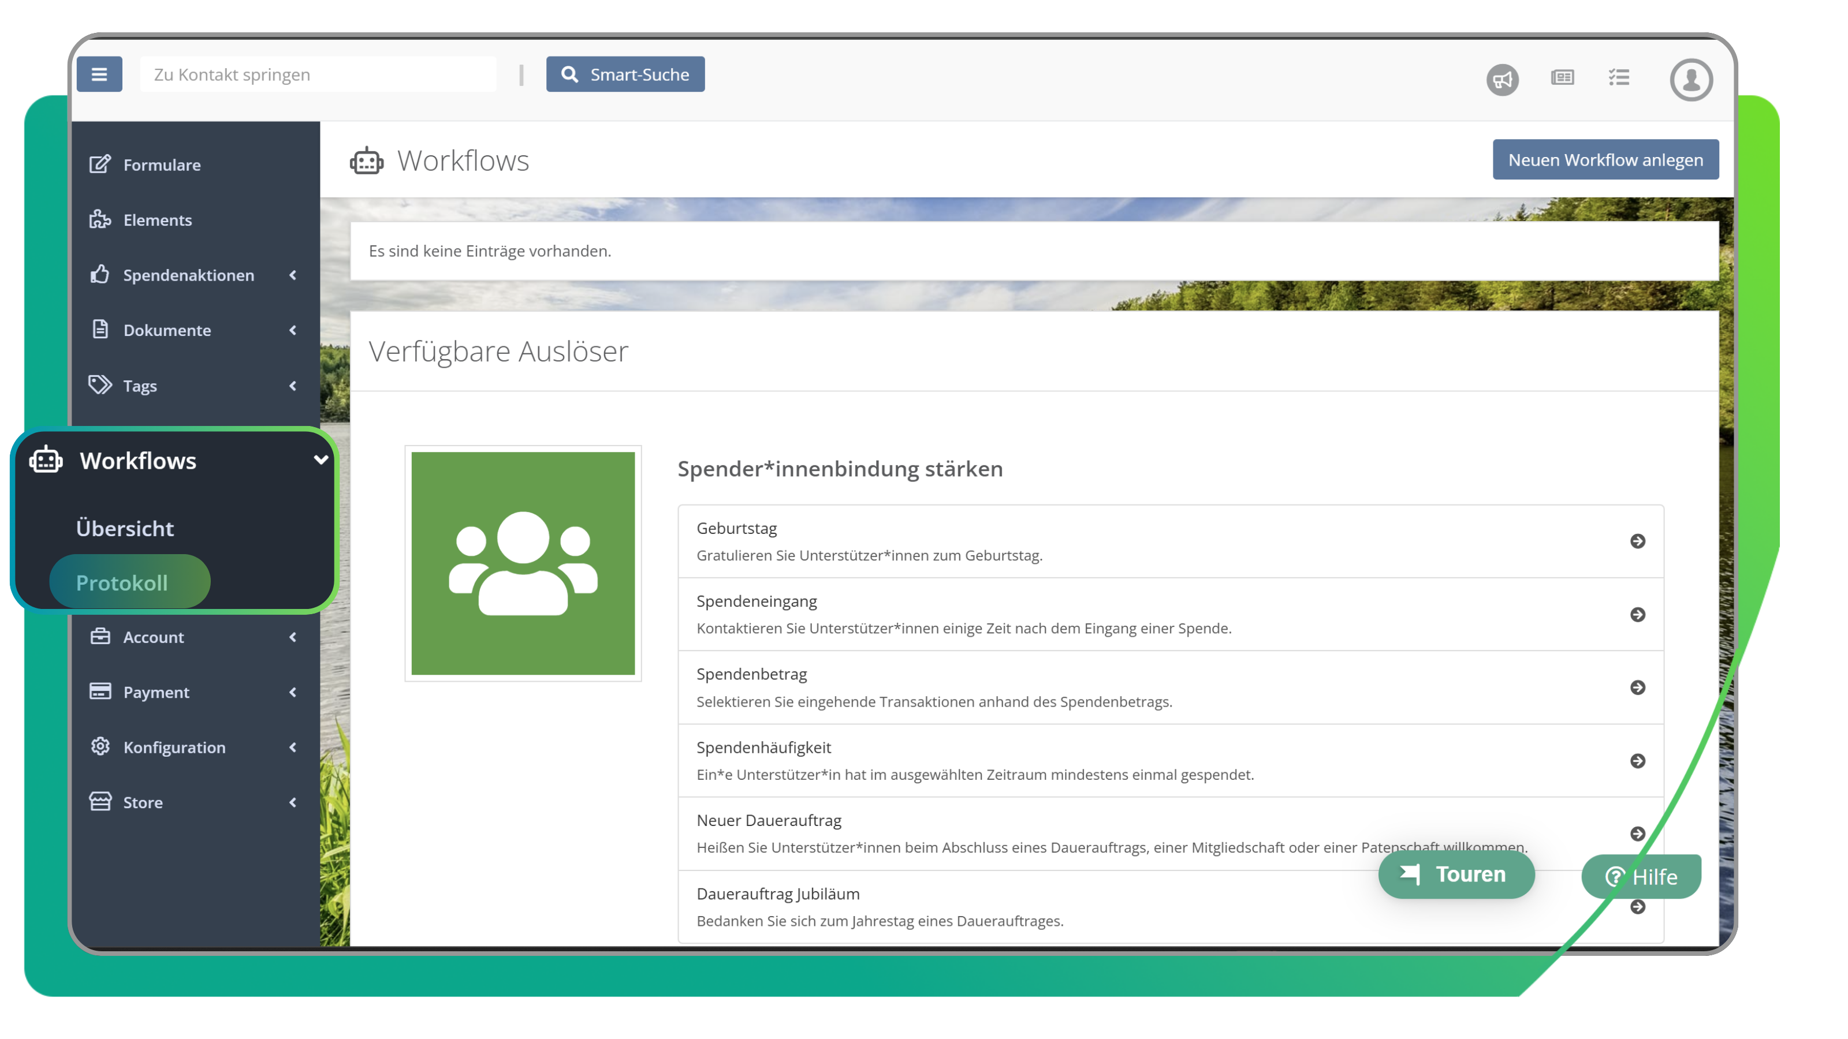The width and height of the screenshot is (1848, 1039).
Task: Open the task checklist icon
Action: [1619, 79]
